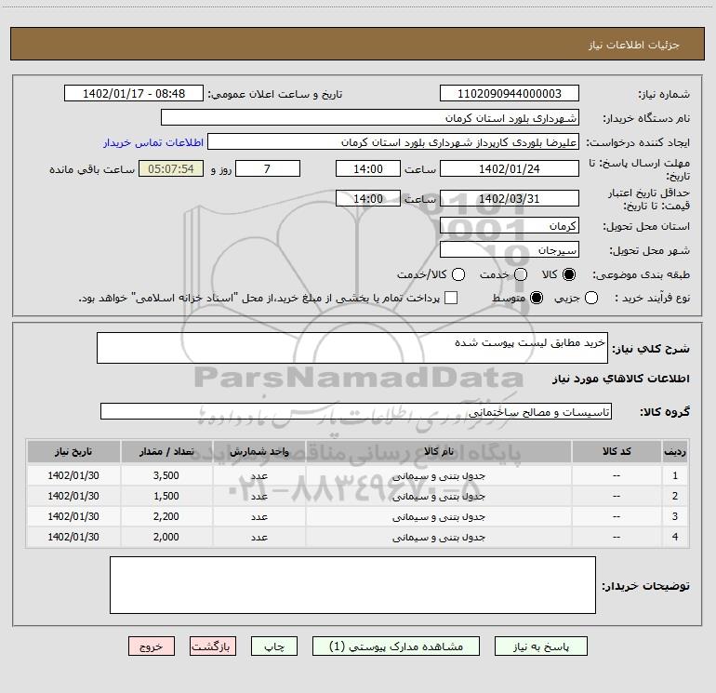Click the response deadline date 1402/01/24
This screenshot has height=693, width=716.
510,168
